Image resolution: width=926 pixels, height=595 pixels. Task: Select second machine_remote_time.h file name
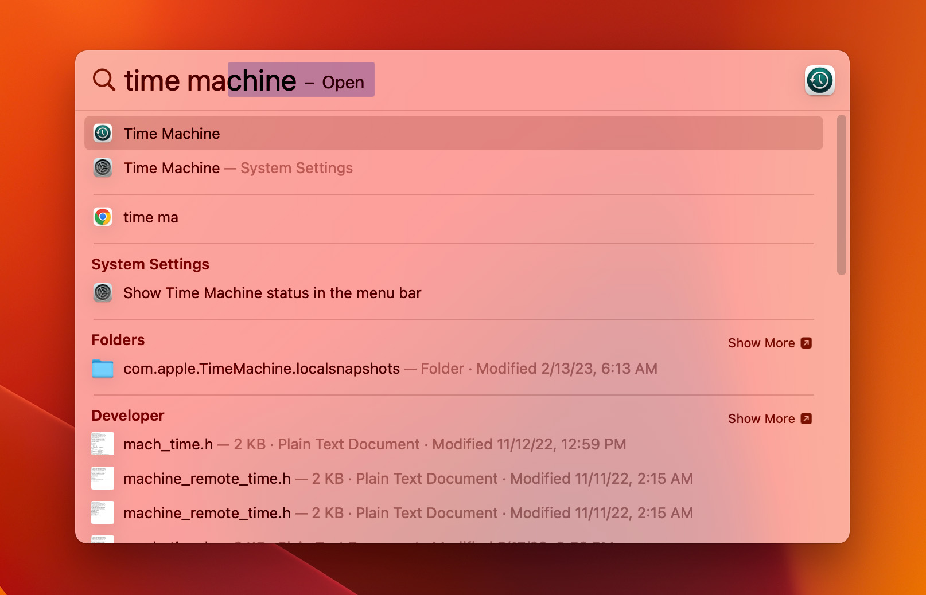(x=207, y=513)
